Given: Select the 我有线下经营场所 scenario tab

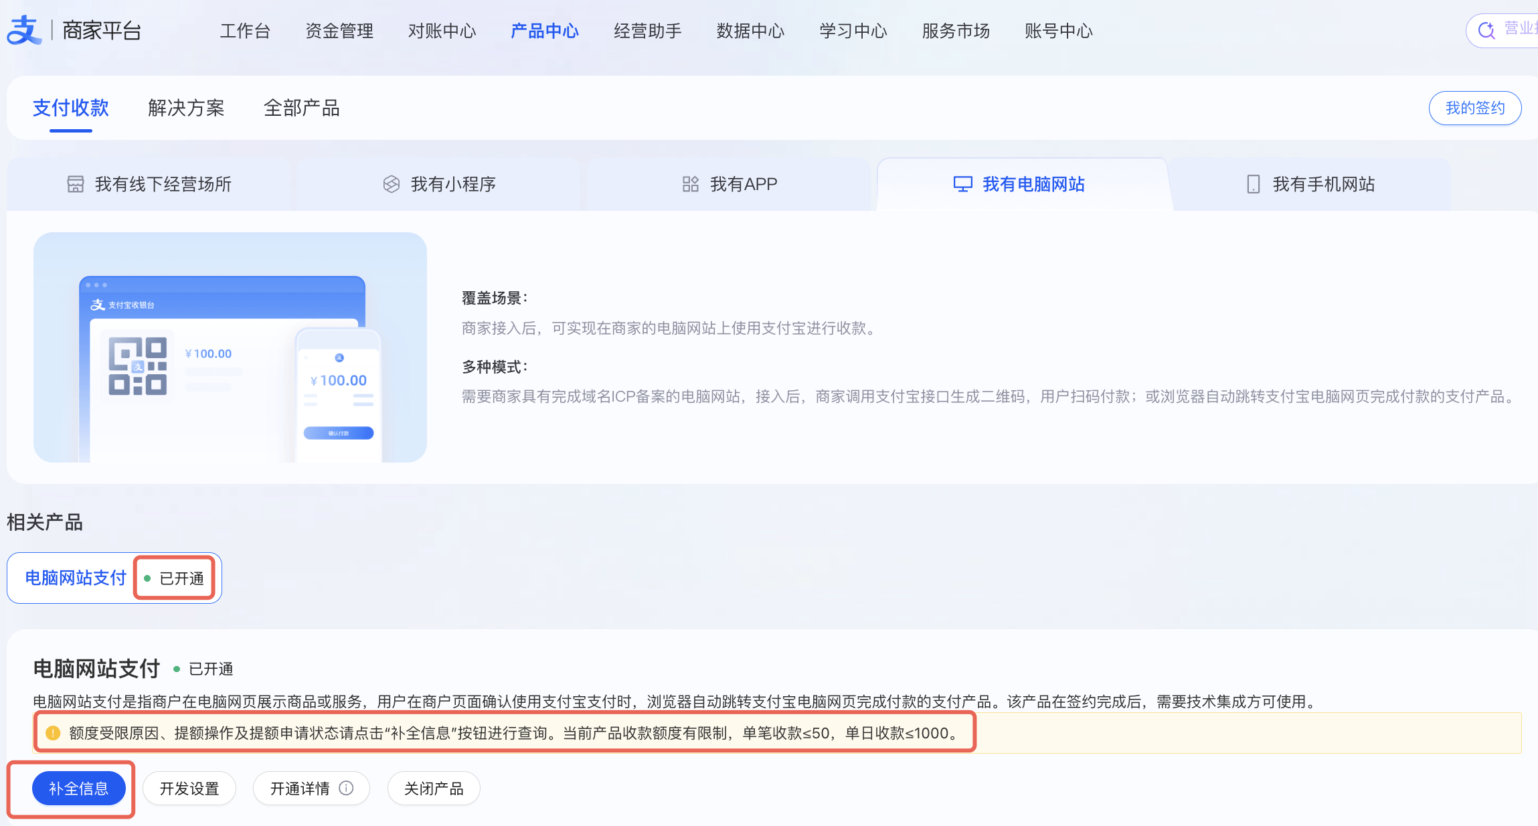Looking at the screenshot, I should (149, 184).
